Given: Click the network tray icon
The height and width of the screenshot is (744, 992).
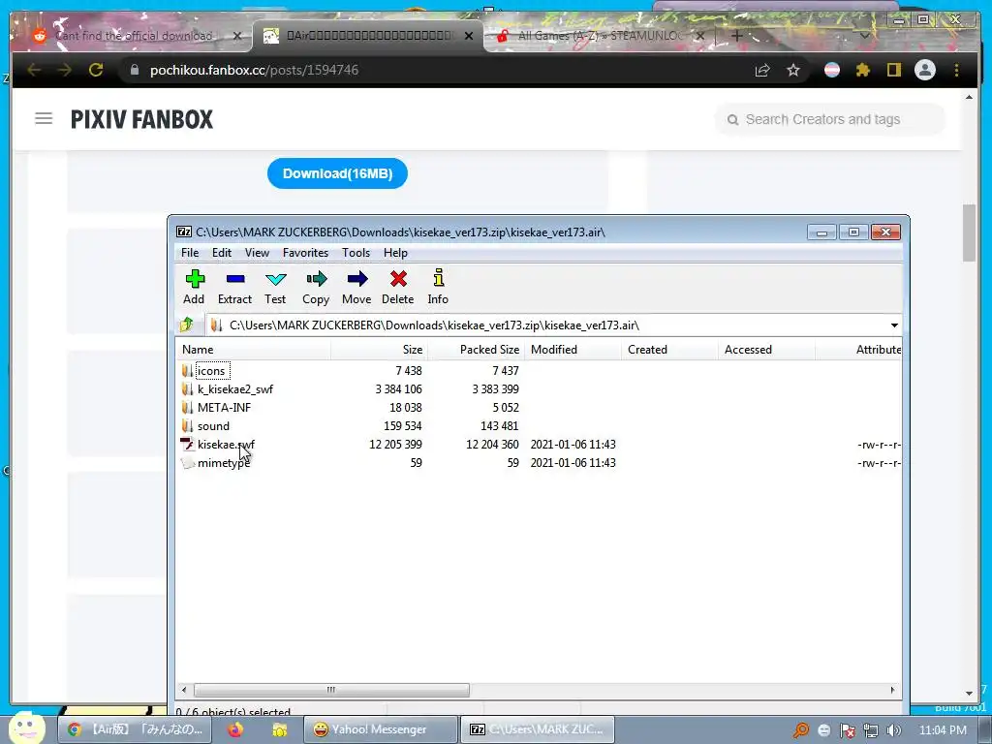Looking at the screenshot, I should [871, 730].
